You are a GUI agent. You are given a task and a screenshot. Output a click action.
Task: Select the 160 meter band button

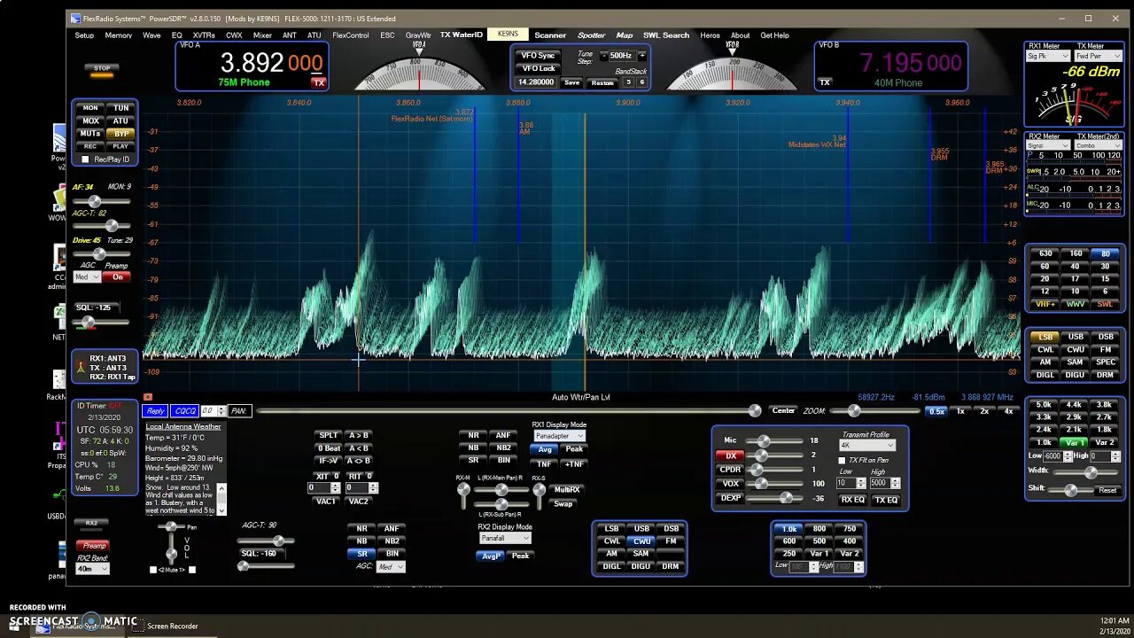coord(1076,253)
